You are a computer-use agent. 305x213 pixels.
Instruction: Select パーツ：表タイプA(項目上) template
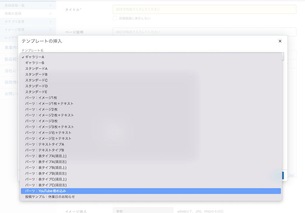tap(46, 156)
